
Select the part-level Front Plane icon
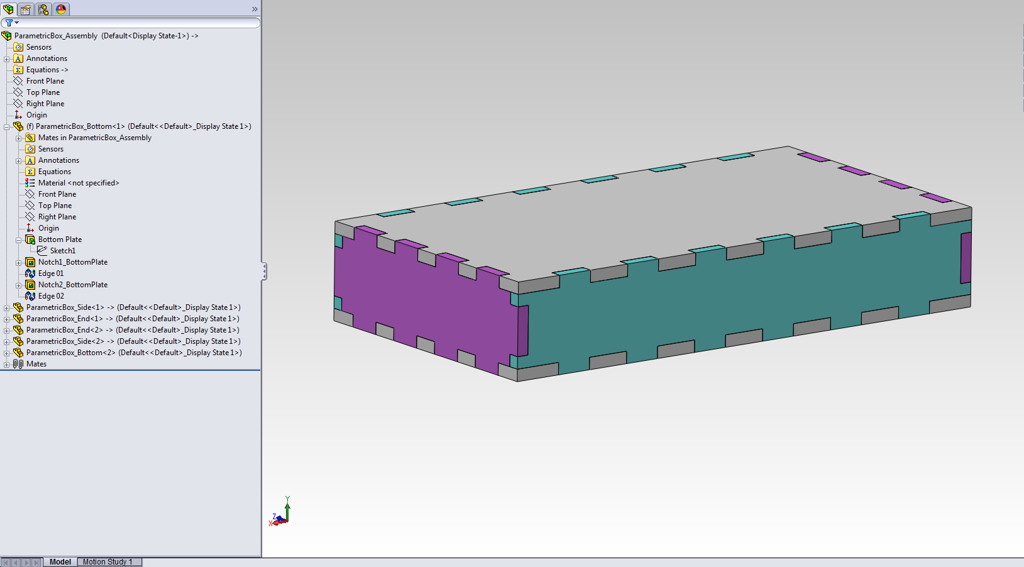[x=30, y=194]
